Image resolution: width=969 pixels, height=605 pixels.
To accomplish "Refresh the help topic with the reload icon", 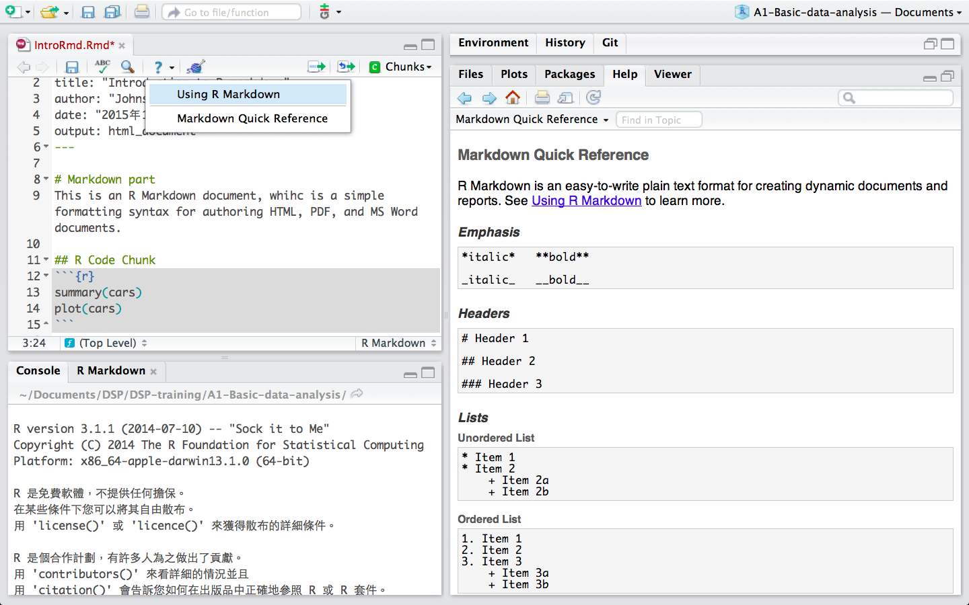I will 593,97.
